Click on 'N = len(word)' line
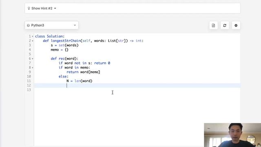The width and height of the screenshot is (261, 147). [80, 81]
